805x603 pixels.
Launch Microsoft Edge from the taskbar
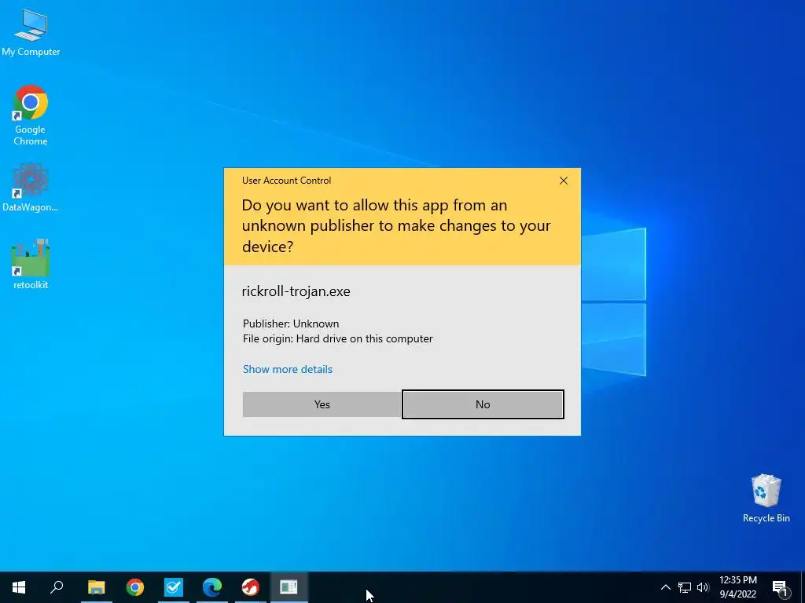[x=212, y=587]
